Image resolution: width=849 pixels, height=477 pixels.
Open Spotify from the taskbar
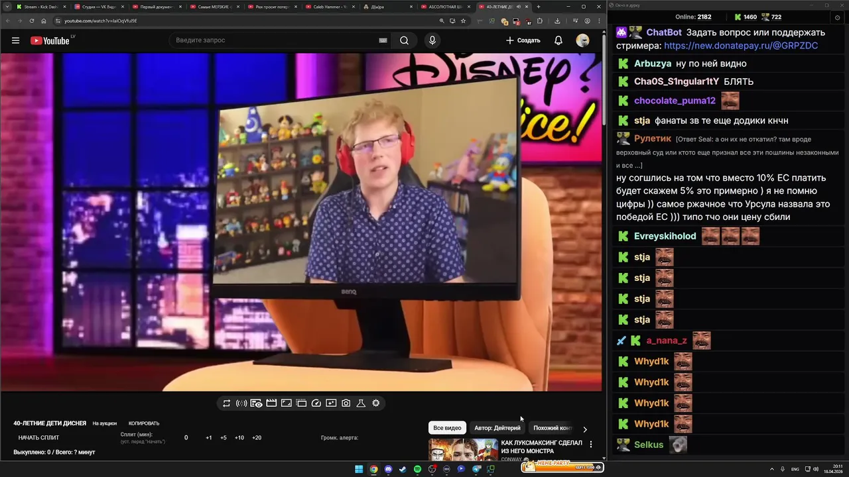[417, 469]
